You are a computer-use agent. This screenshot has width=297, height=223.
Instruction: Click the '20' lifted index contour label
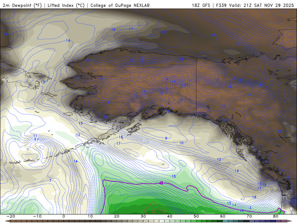(131, 60)
